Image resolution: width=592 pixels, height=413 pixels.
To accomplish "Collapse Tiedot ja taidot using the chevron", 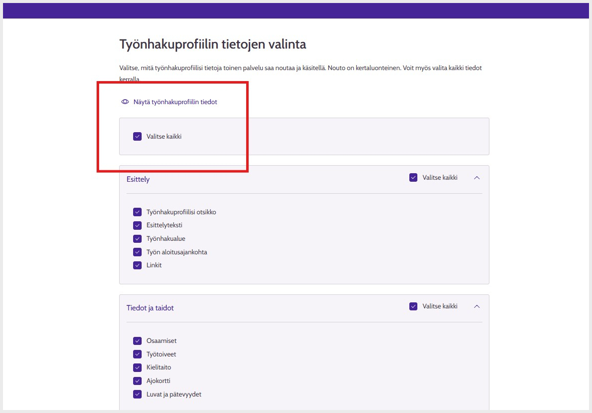I will tap(476, 306).
